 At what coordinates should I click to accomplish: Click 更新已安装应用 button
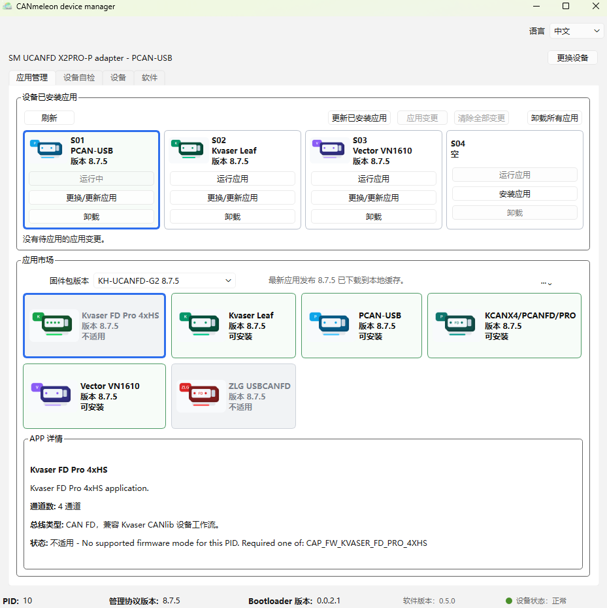pyautogui.click(x=359, y=118)
